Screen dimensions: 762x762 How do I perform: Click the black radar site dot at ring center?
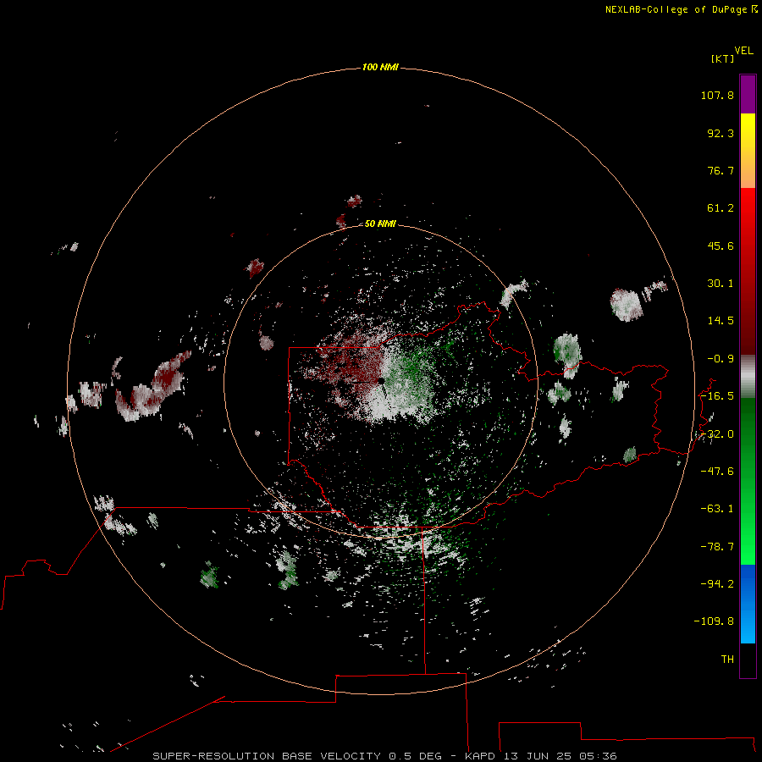382,382
